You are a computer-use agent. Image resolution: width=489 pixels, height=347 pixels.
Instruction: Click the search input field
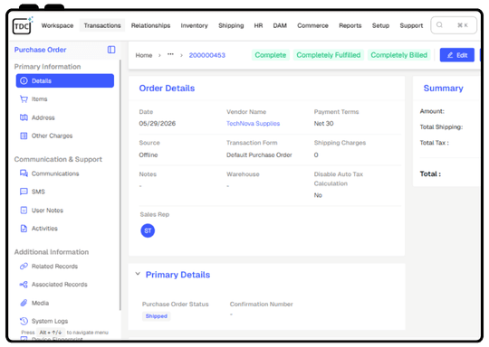(454, 25)
